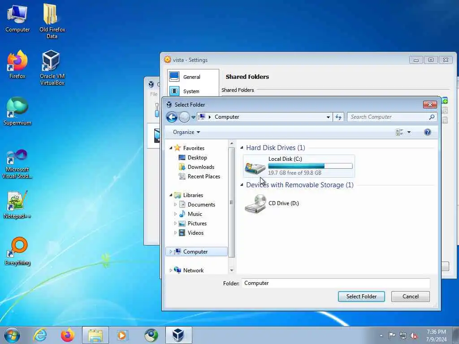This screenshot has height=344, width=459.
Task: Click the VirtualBox taskbar button
Action: point(178,335)
